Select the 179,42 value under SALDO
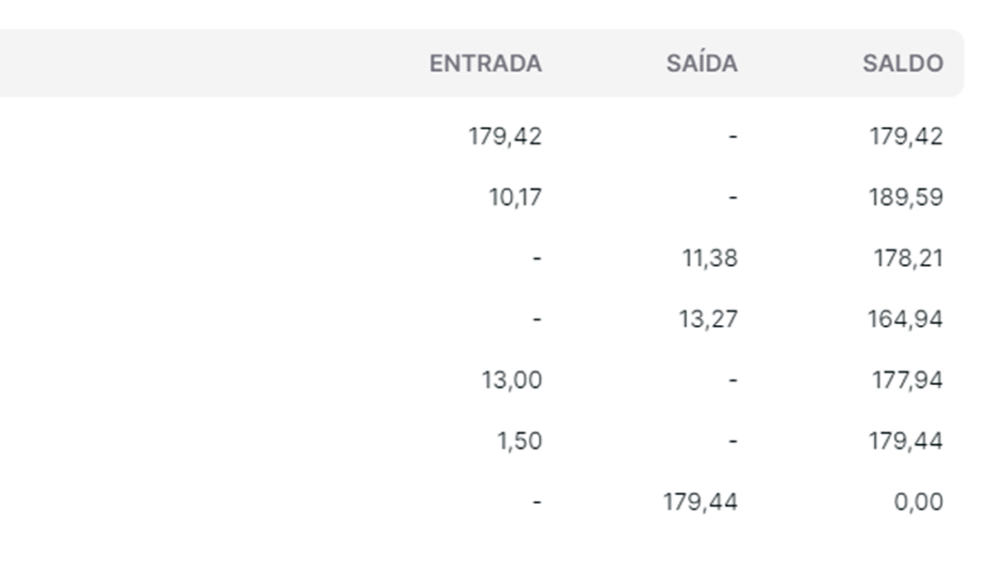This screenshot has width=991, height=562. pos(906,136)
